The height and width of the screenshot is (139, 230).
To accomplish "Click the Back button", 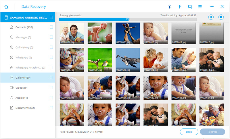I will pos(189,132).
